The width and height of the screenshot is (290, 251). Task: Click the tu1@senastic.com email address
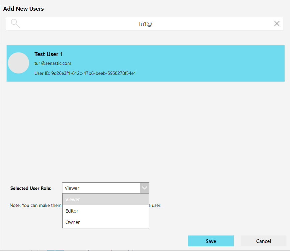[53, 63]
